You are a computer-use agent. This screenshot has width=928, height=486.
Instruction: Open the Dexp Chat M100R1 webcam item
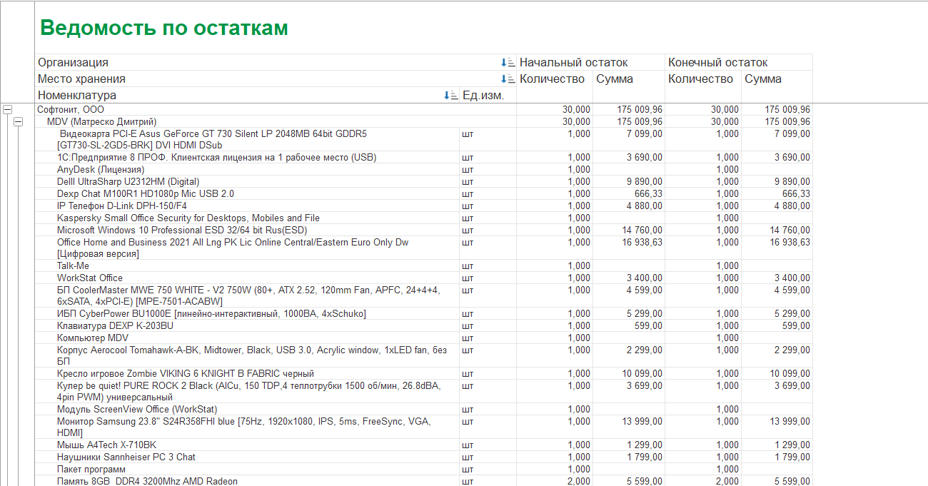(146, 194)
